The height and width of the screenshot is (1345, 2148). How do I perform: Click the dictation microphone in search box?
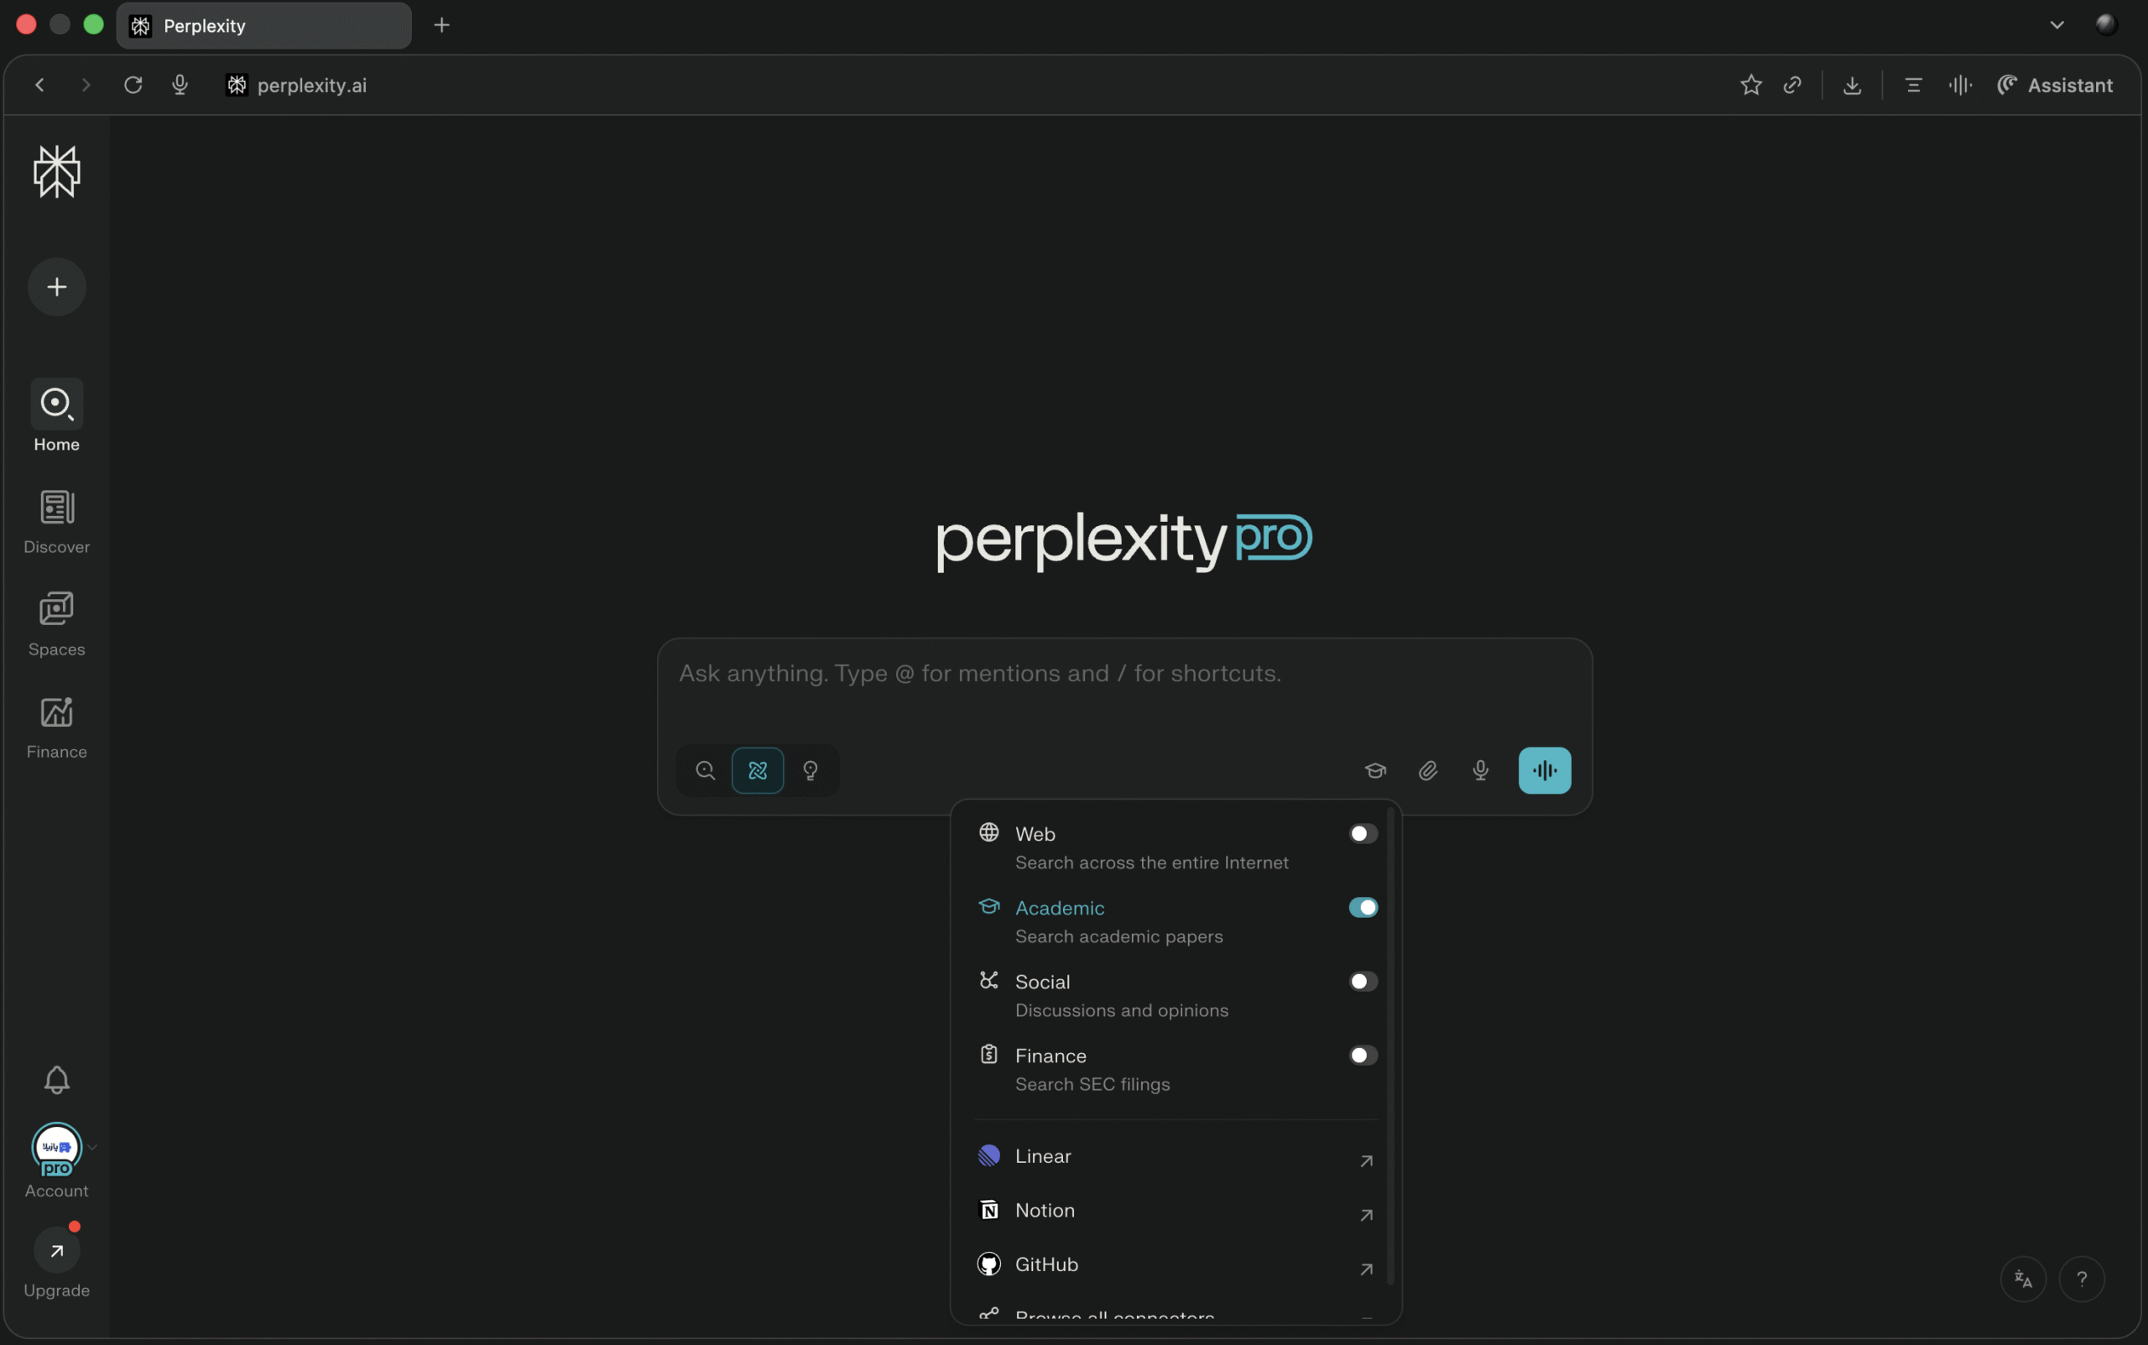pos(1480,770)
